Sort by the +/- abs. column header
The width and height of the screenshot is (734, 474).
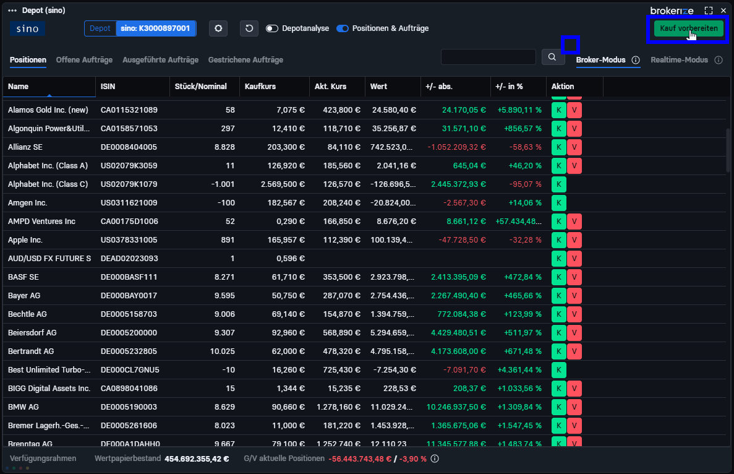pos(456,87)
